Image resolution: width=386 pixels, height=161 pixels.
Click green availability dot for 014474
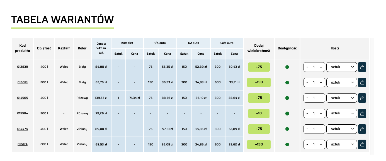[x=287, y=129]
